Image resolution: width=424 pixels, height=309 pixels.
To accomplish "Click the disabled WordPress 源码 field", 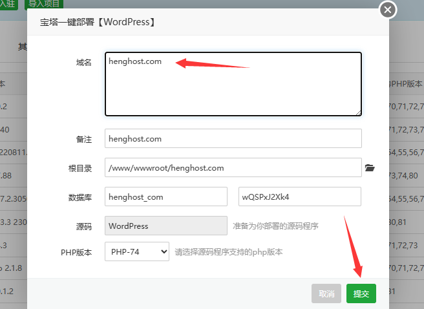I will [166, 226].
